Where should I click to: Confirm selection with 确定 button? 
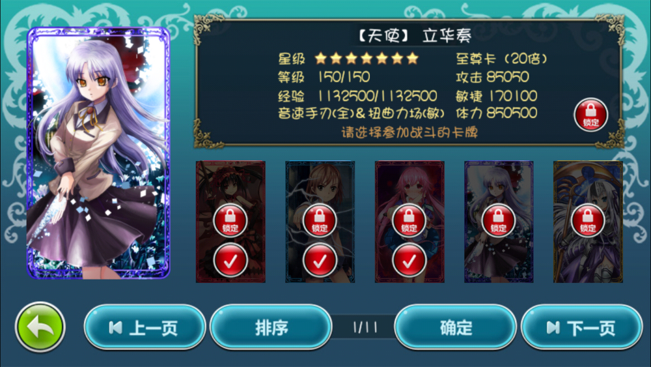tap(456, 327)
